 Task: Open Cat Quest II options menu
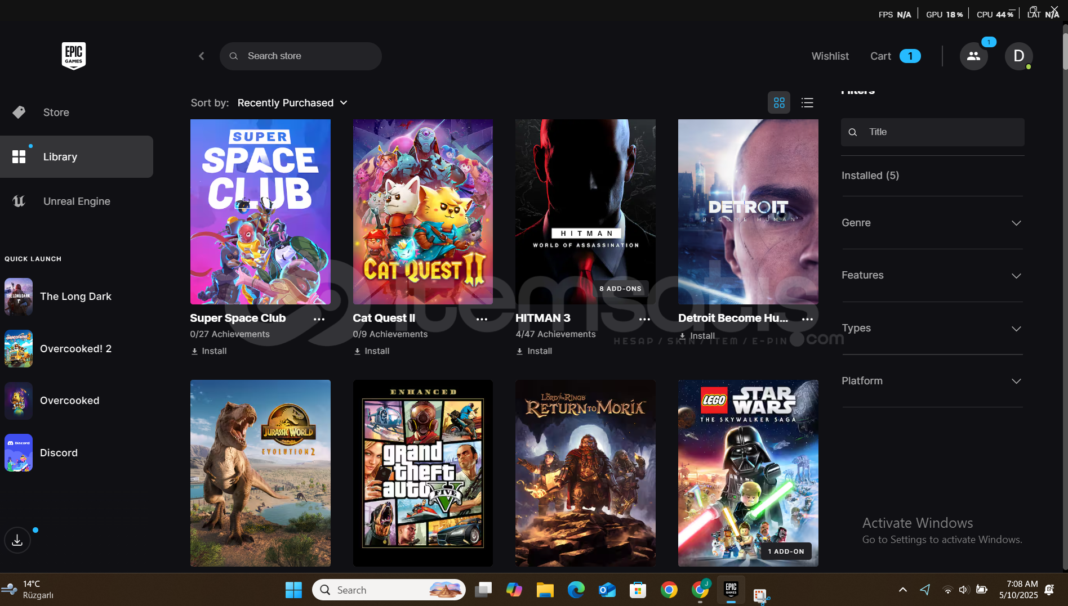pyautogui.click(x=482, y=319)
